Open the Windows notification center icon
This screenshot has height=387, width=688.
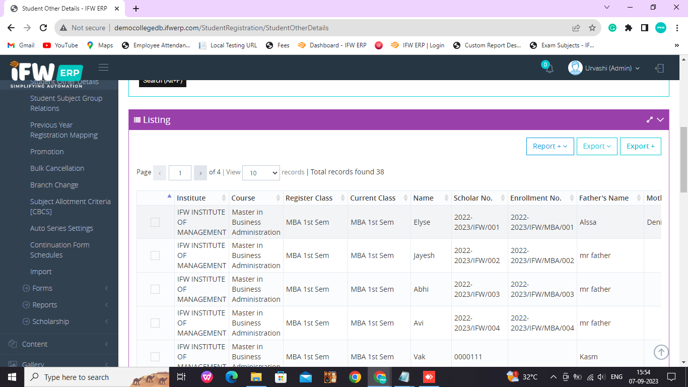[x=671, y=377]
